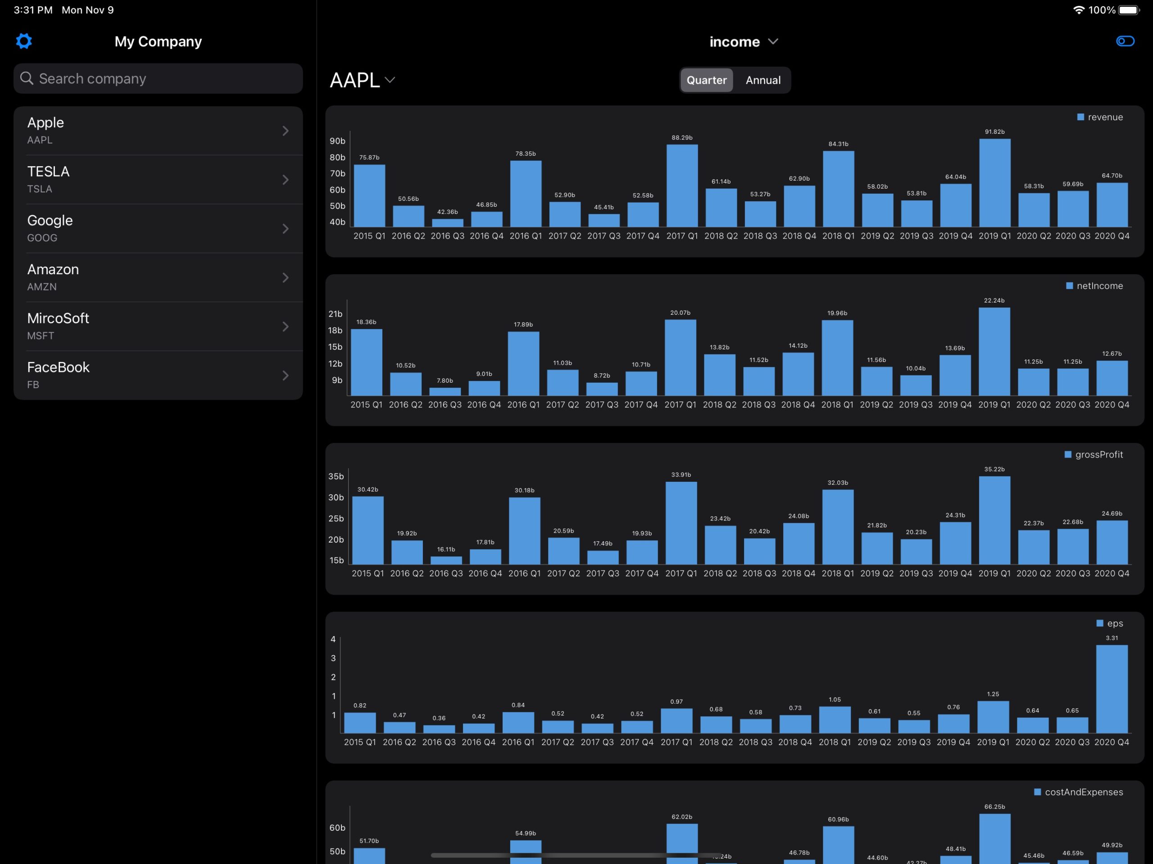Tap the chevron arrow beside Apple

coord(286,131)
